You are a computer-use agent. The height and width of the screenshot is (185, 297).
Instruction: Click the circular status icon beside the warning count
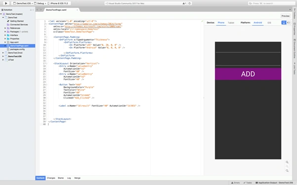tap(189, 3)
